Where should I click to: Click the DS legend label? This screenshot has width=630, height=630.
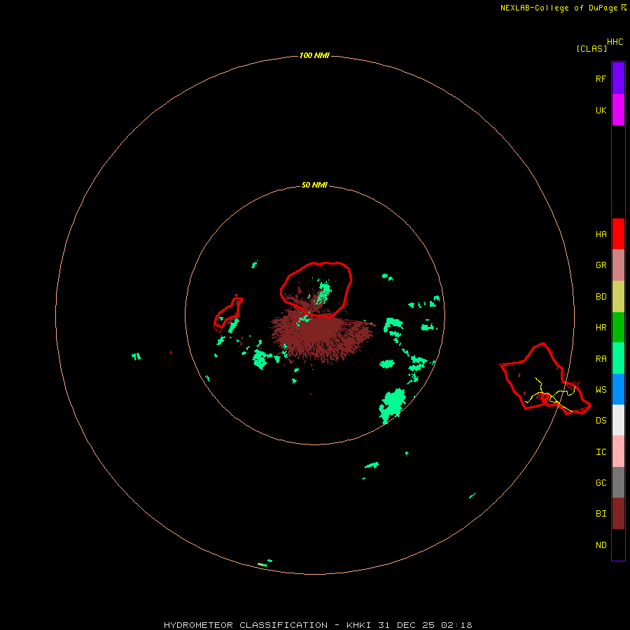[x=601, y=420]
